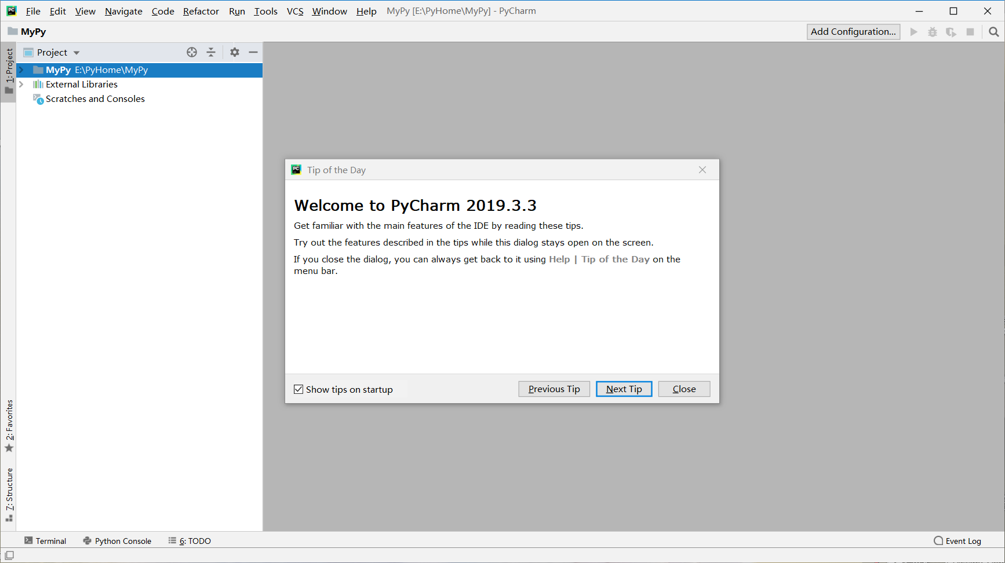Select Scratches and Consoles tree item
The height and width of the screenshot is (563, 1005).
(x=95, y=99)
